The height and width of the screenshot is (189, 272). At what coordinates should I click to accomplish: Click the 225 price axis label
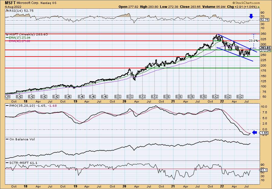[x=263, y=60]
